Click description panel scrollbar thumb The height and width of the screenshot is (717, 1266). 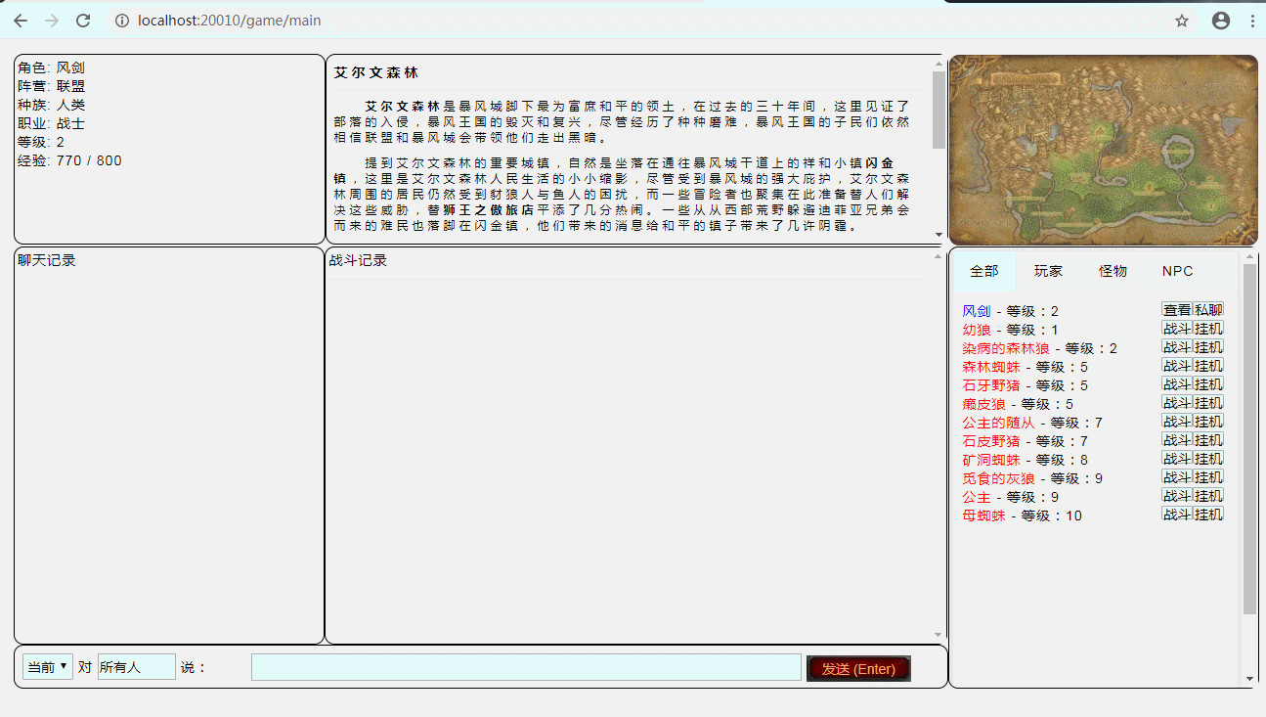(939, 109)
